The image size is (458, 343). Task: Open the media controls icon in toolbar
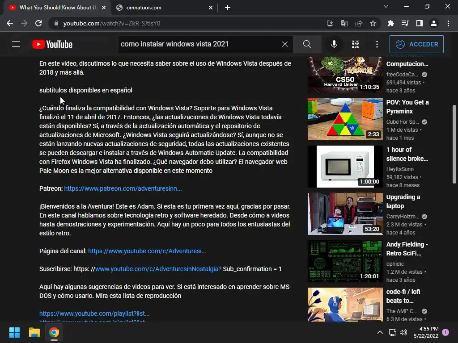coord(405,23)
